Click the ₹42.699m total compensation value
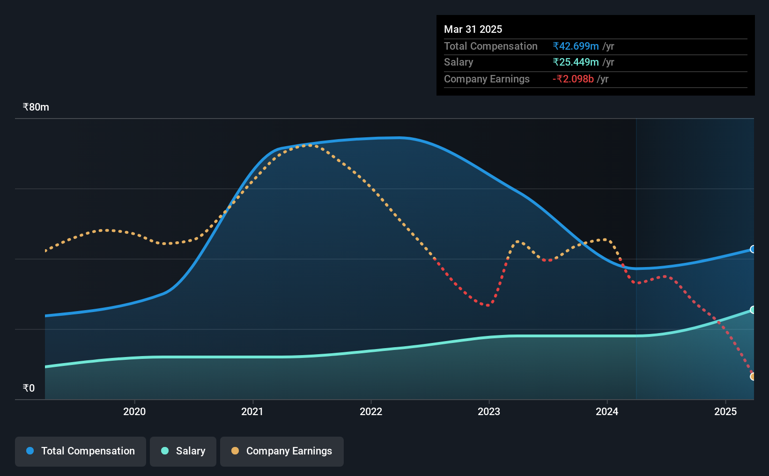 (x=576, y=46)
